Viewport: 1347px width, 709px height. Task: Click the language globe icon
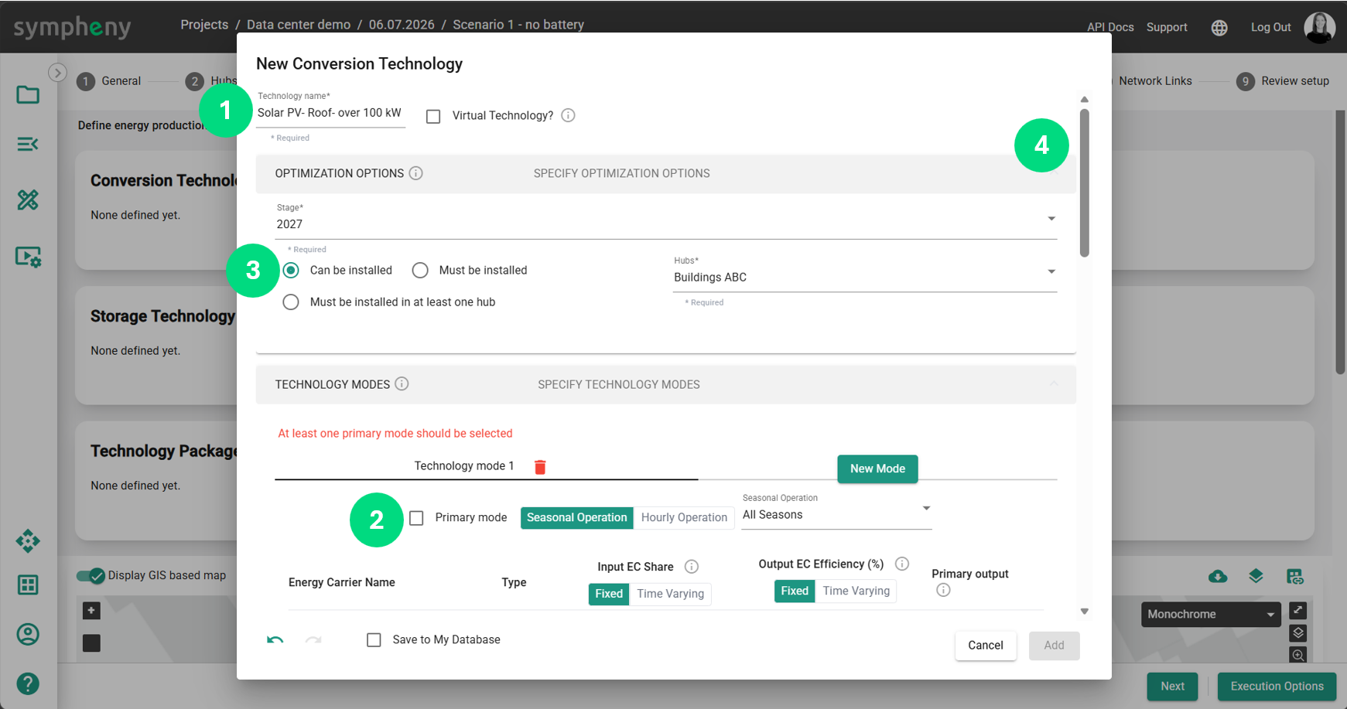tap(1219, 28)
